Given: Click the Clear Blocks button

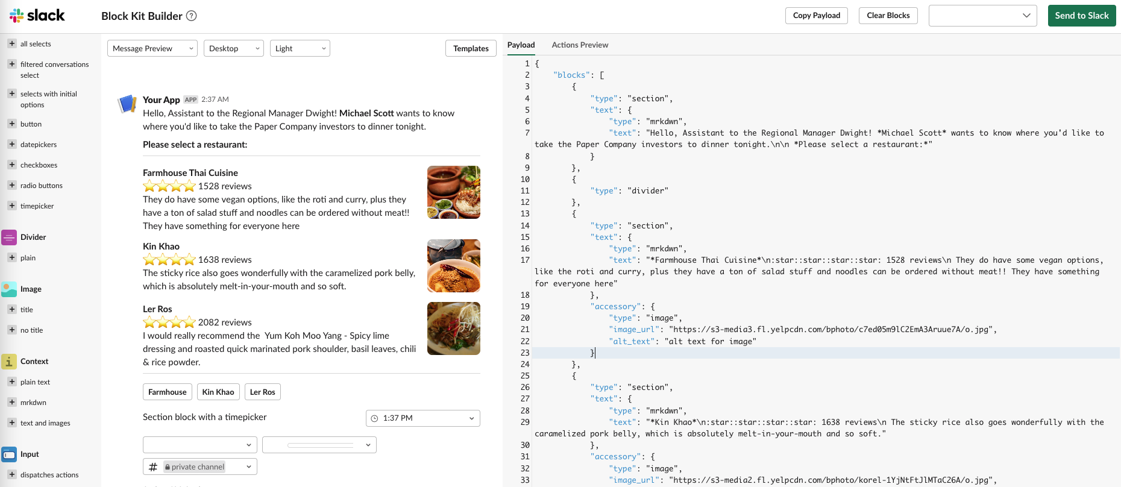Looking at the screenshot, I should click(x=888, y=16).
